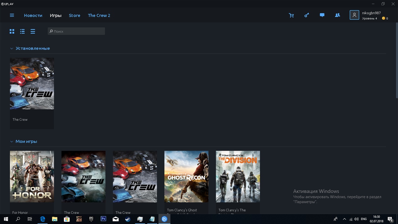398x224 pixels.
Task: Switch the ENG input language
Action: click(x=364, y=219)
